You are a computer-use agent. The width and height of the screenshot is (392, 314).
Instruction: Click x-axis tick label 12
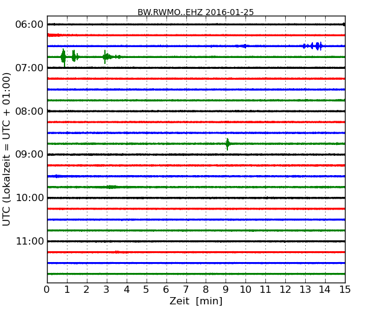285,290
